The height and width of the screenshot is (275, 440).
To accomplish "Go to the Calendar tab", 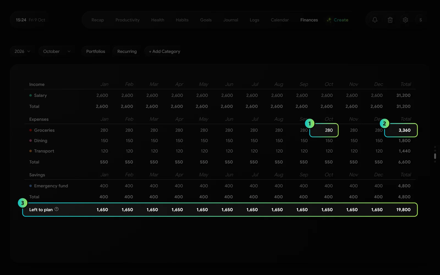I will 280,20.
